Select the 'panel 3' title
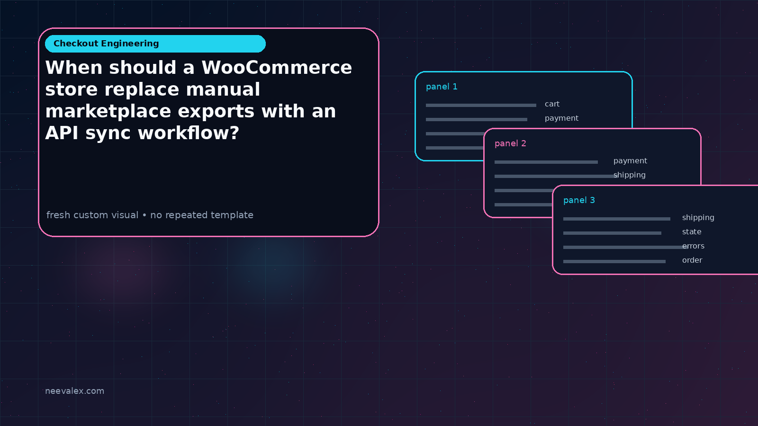This screenshot has width=758, height=426. (579, 200)
